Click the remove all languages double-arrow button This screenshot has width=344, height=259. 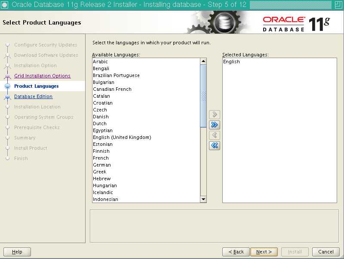coord(214,145)
